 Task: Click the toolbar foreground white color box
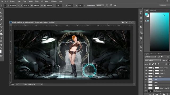pos(1,51)
